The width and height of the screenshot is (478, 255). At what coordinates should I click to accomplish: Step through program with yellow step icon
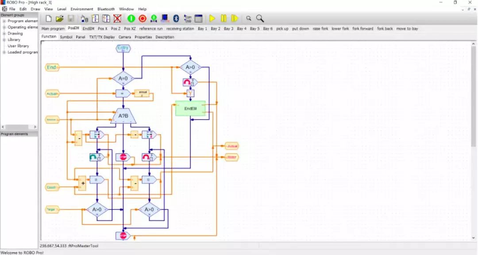point(235,19)
